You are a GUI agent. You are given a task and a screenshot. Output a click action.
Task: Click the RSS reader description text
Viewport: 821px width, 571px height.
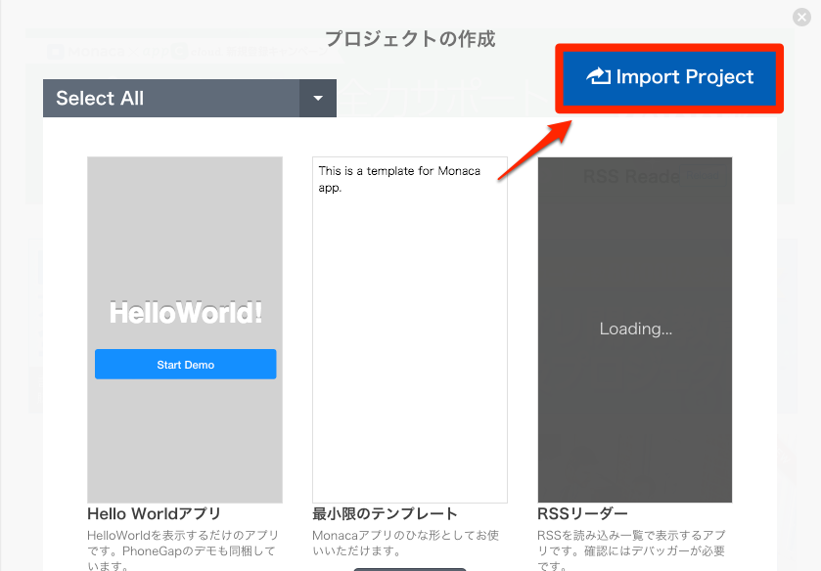pyautogui.click(x=633, y=549)
